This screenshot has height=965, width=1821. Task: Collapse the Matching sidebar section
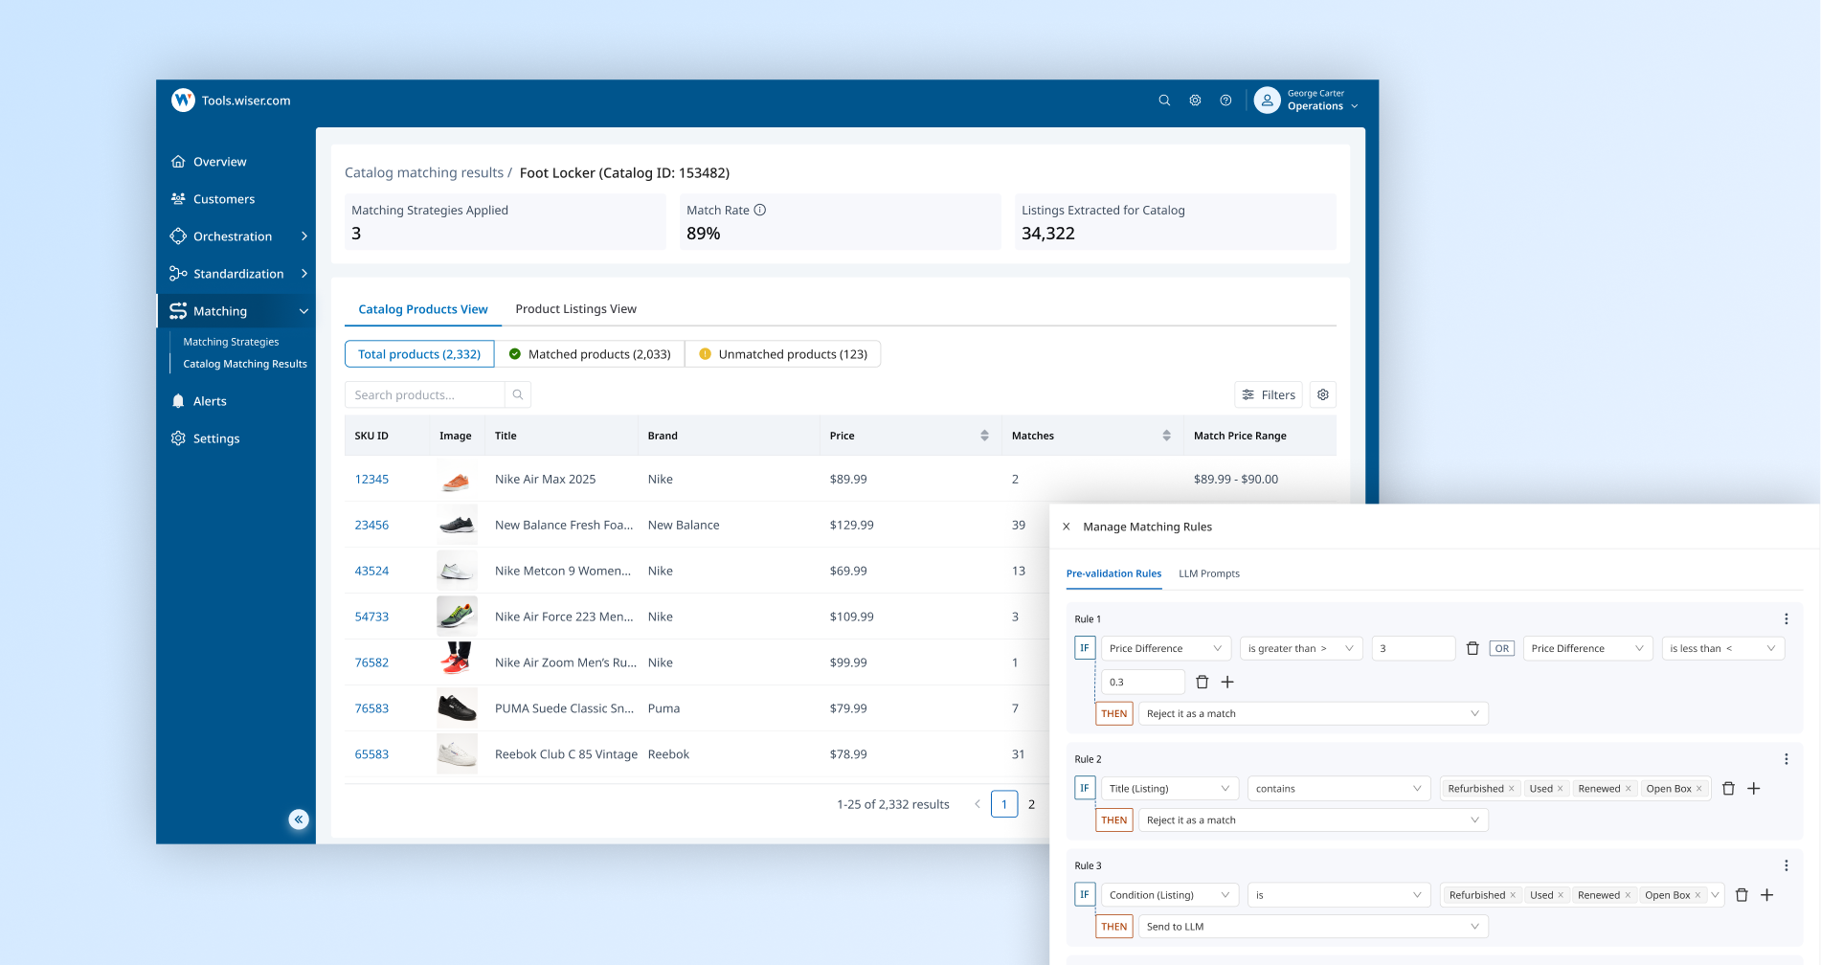303,311
